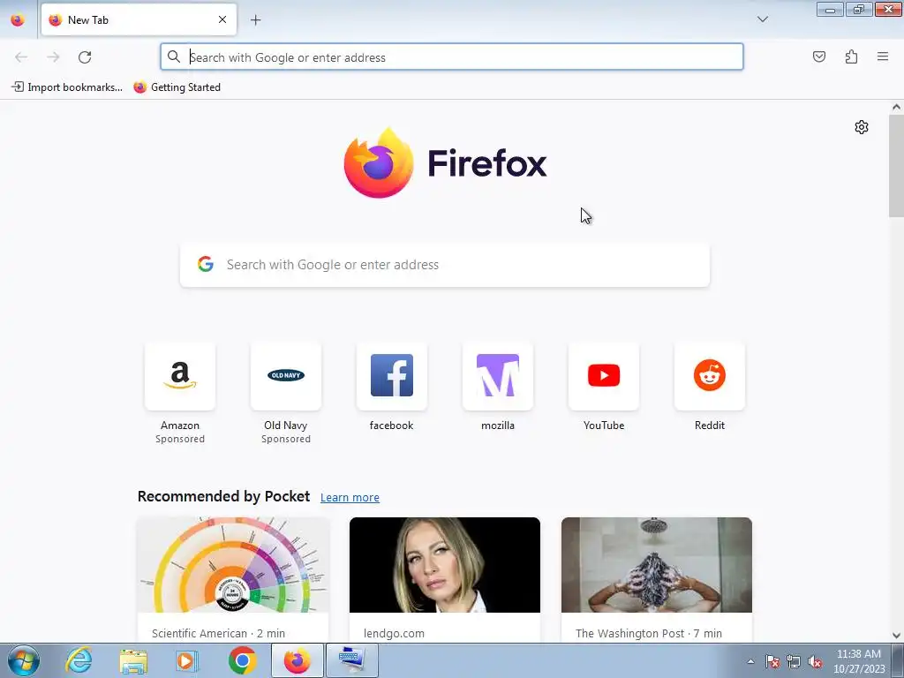Image resolution: width=904 pixels, height=678 pixels.
Task: Open a new tab with the plus button
Action: pyautogui.click(x=255, y=20)
